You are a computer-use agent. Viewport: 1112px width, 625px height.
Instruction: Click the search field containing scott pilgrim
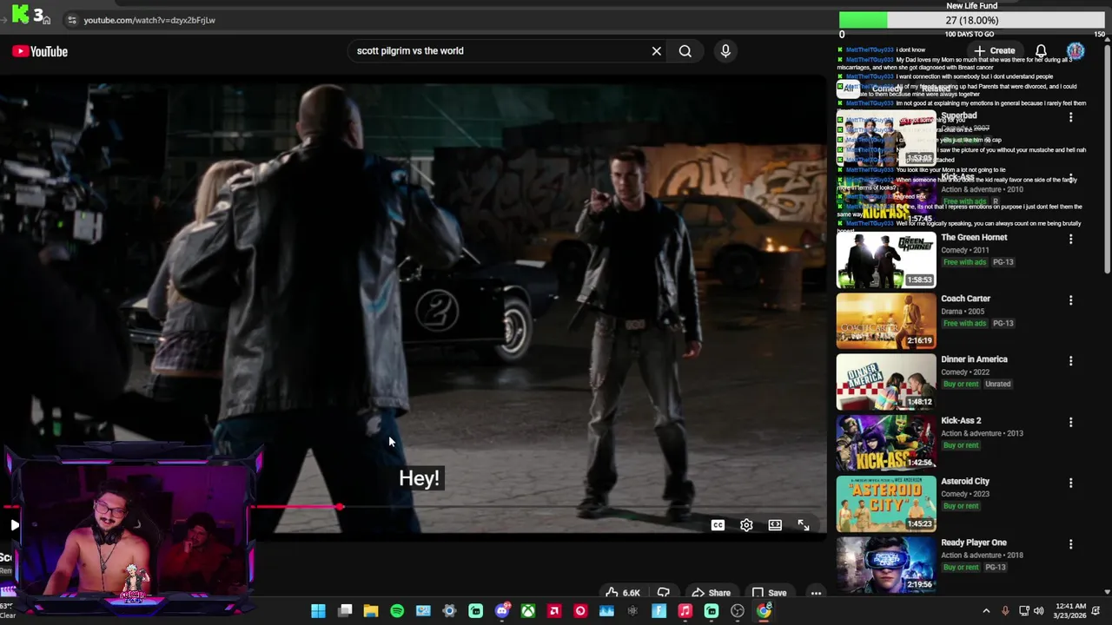click(500, 51)
